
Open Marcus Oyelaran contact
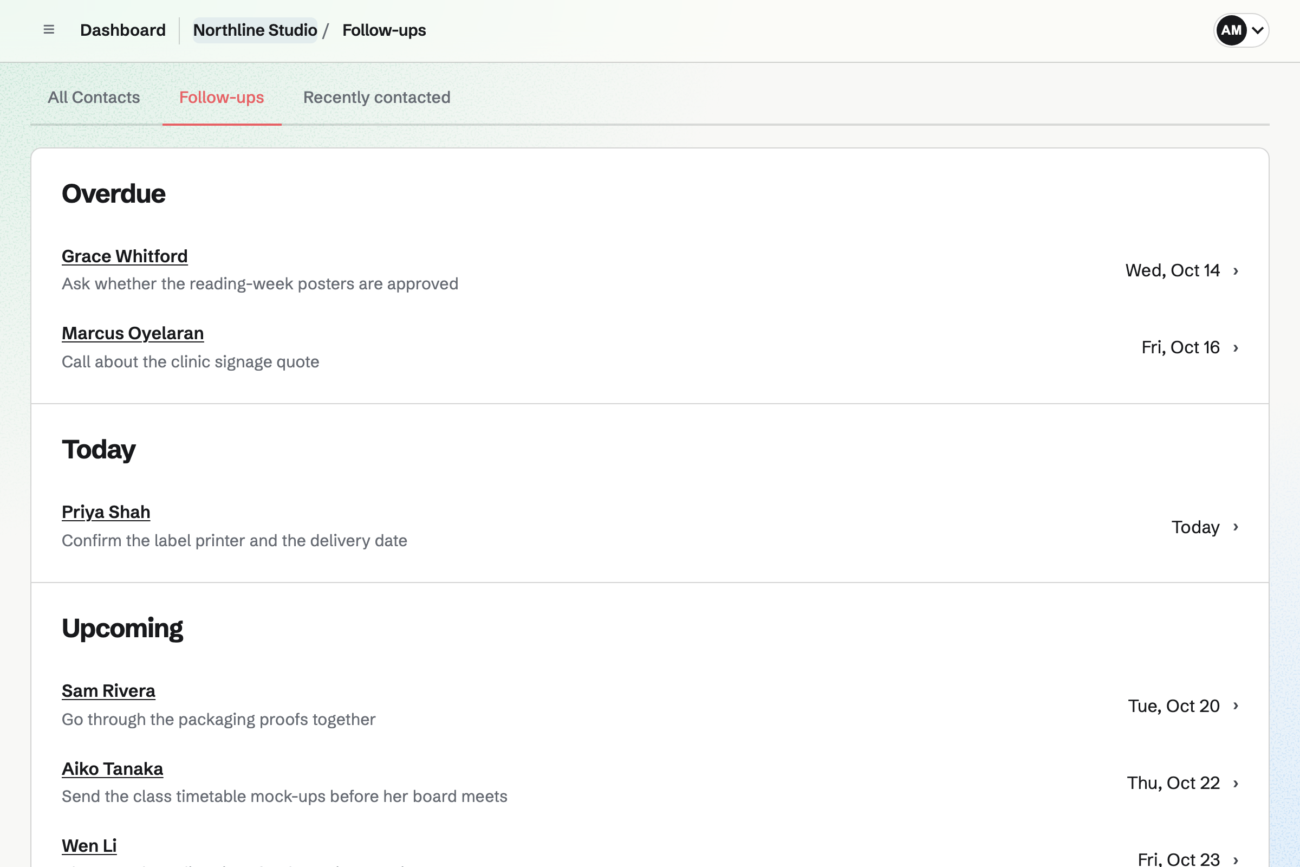(133, 333)
